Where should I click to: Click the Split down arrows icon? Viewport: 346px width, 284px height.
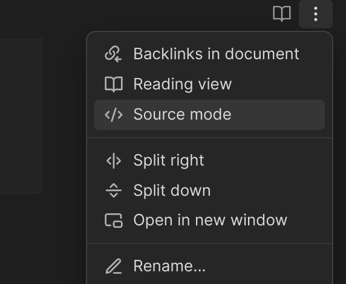[x=114, y=190]
